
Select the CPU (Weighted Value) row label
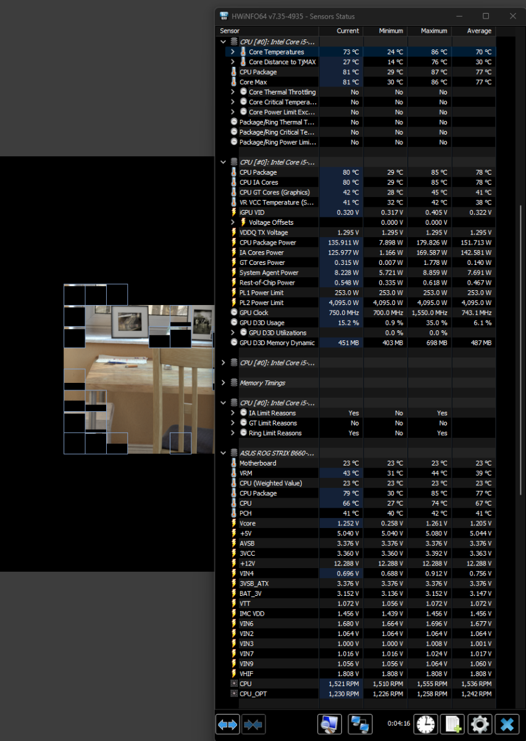click(x=271, y=483)
